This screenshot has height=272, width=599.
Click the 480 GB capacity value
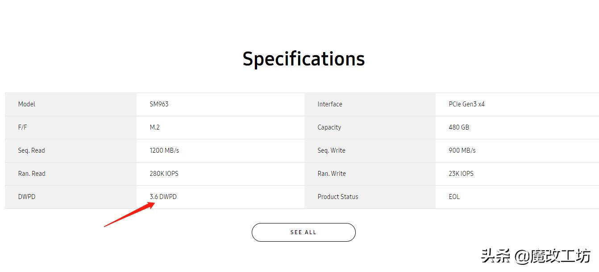click(459, 127)
